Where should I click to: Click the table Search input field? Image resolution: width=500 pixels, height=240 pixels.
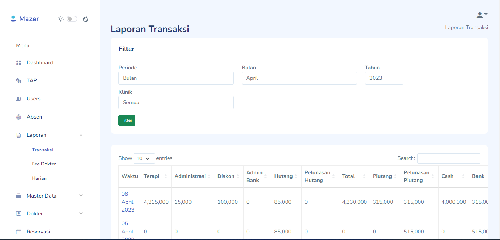pos(448,158)
